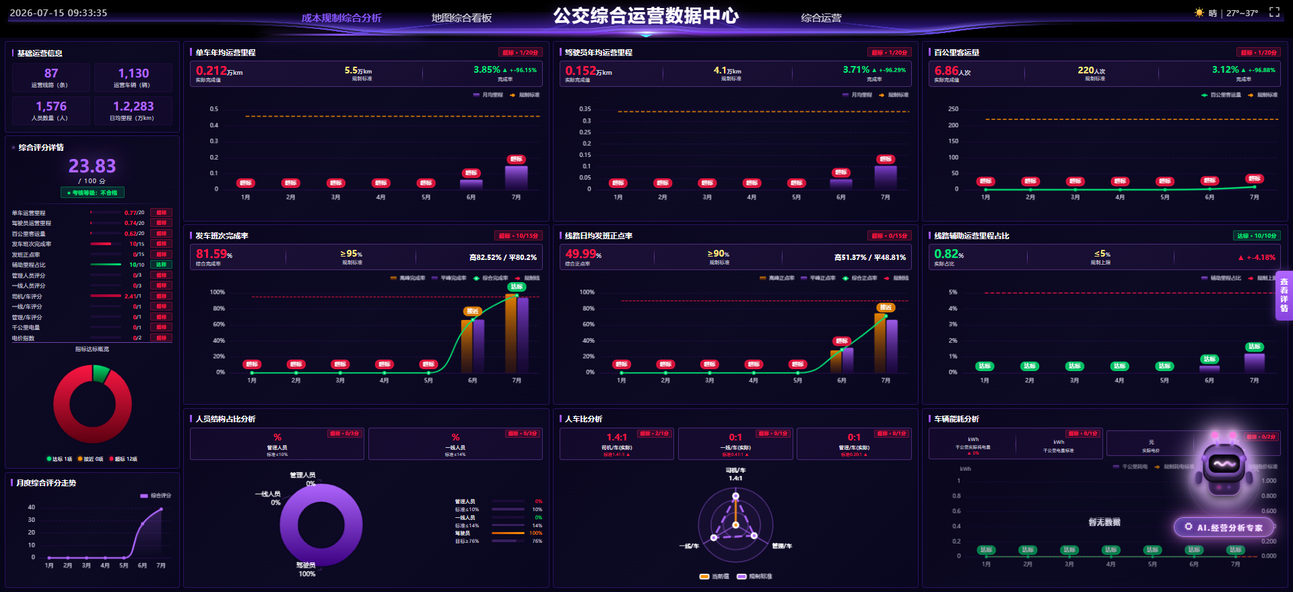Toggle 规制标准 legend in 人车比分析 radar
This screenshot has height=592, width=1293.
tap(755, 577)
